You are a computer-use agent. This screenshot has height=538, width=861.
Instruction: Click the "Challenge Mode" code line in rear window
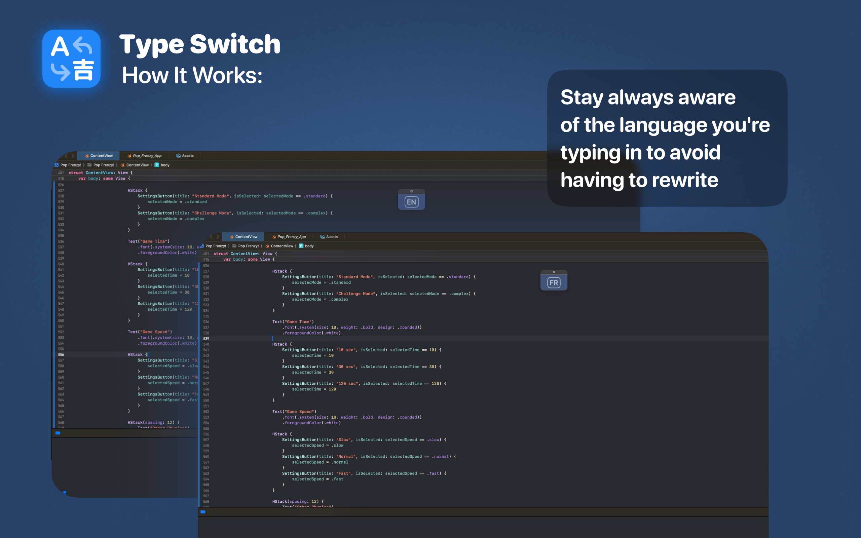click(235, 213)
